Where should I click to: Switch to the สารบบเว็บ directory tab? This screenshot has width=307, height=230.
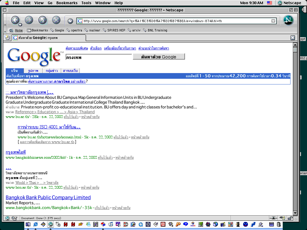[x=70, y=71]
